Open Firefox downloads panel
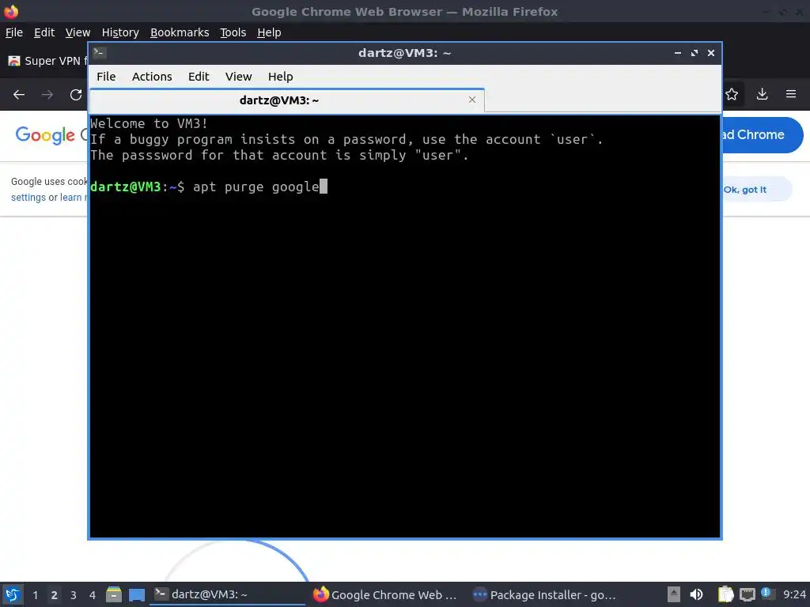Image resolution: width=810 pixels, height=607 pixels. (x=762, y=94)
